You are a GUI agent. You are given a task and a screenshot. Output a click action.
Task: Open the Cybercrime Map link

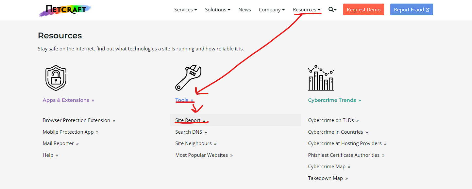tap(327, 166)
